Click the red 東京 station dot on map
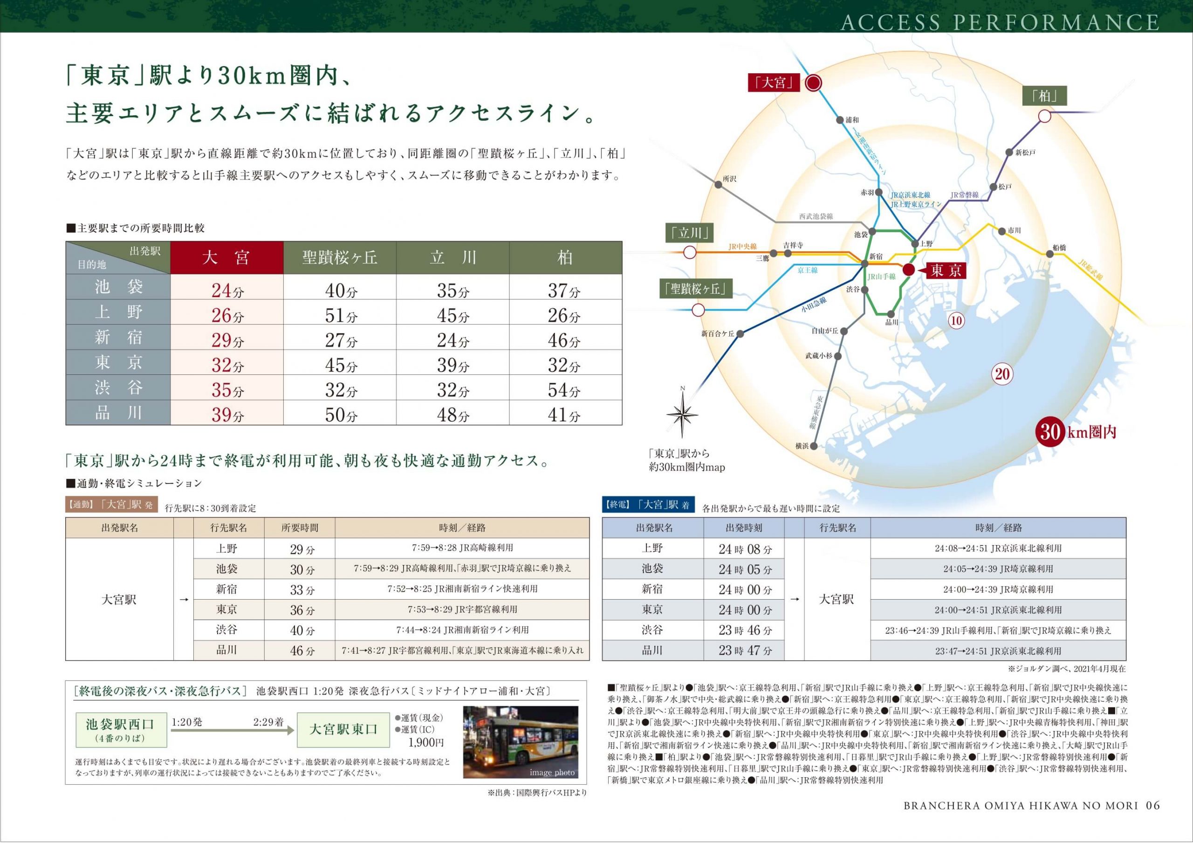 (x=908, y=270)
